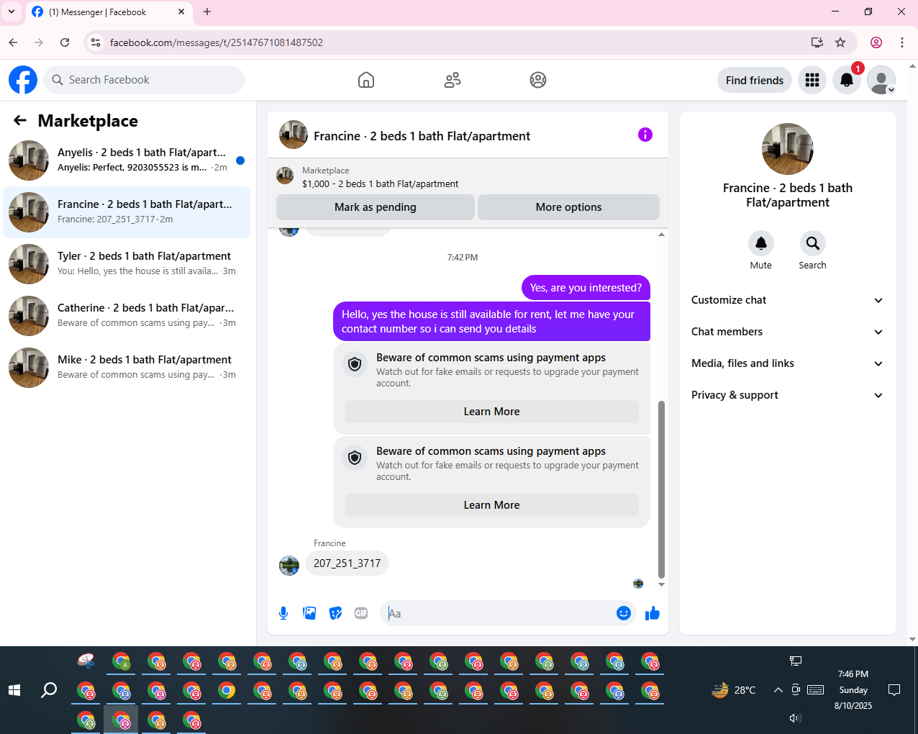The height and width of the screenshot is (734, 918).
Task: Open the weather widget showing 28°C
Action: [734, 690]
